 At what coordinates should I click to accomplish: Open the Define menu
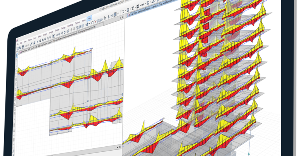30,40
